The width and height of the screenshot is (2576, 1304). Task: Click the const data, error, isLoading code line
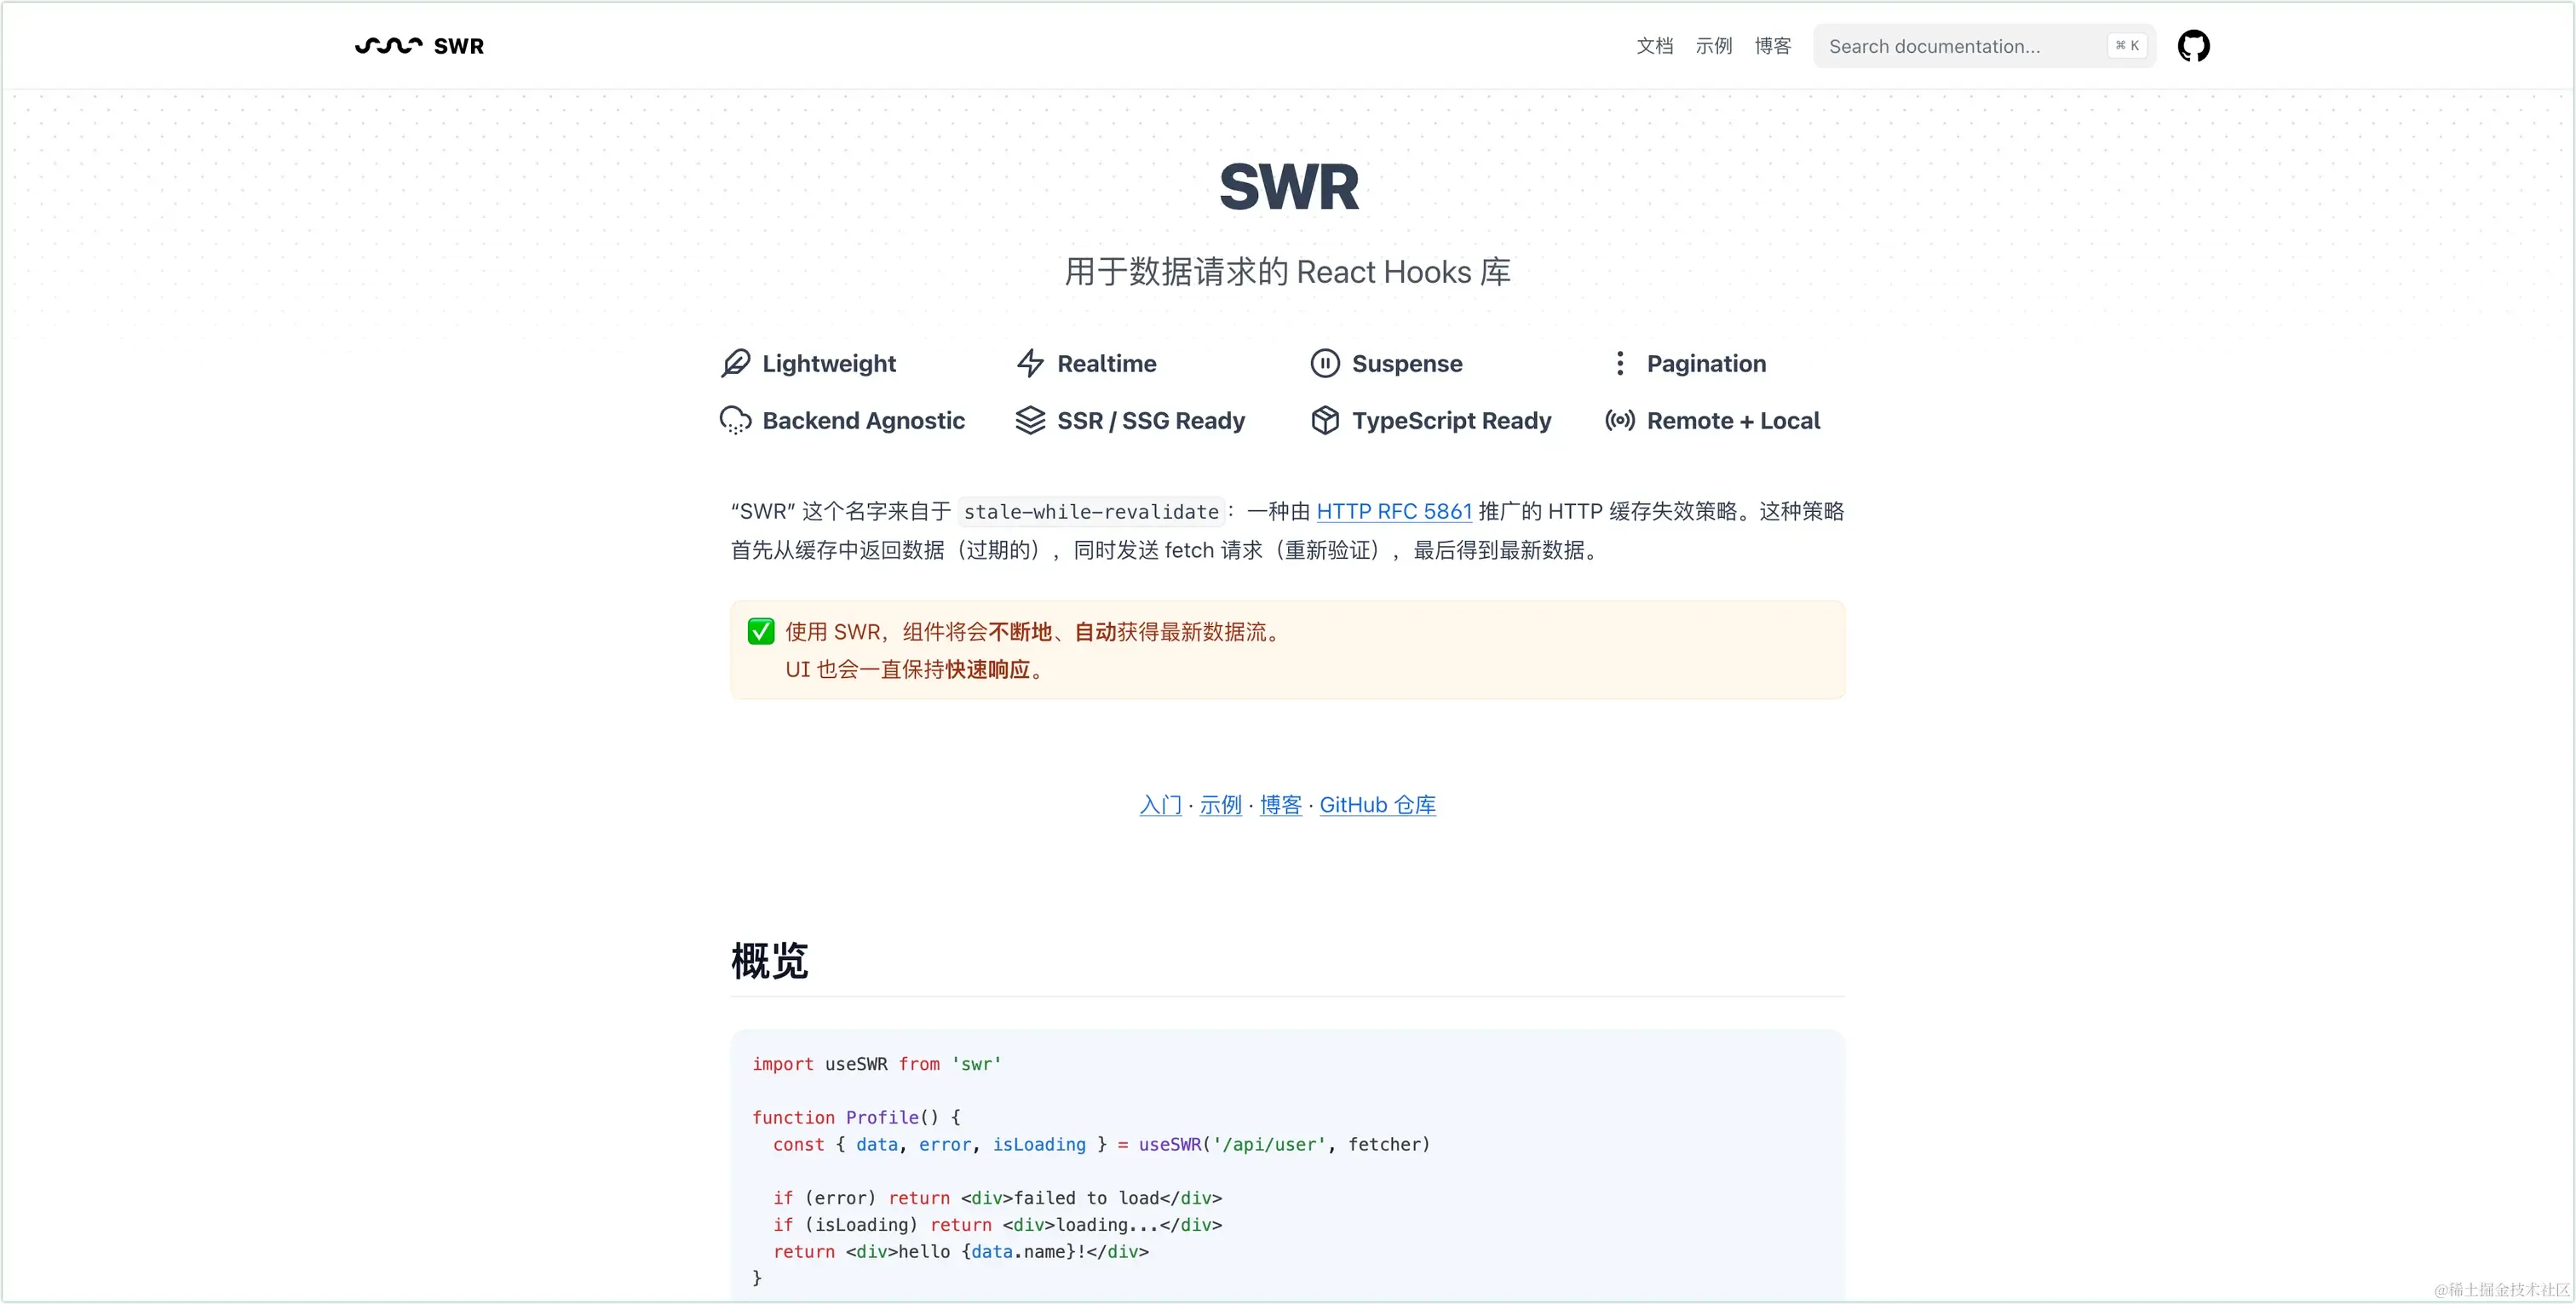click(1101, 1144)
